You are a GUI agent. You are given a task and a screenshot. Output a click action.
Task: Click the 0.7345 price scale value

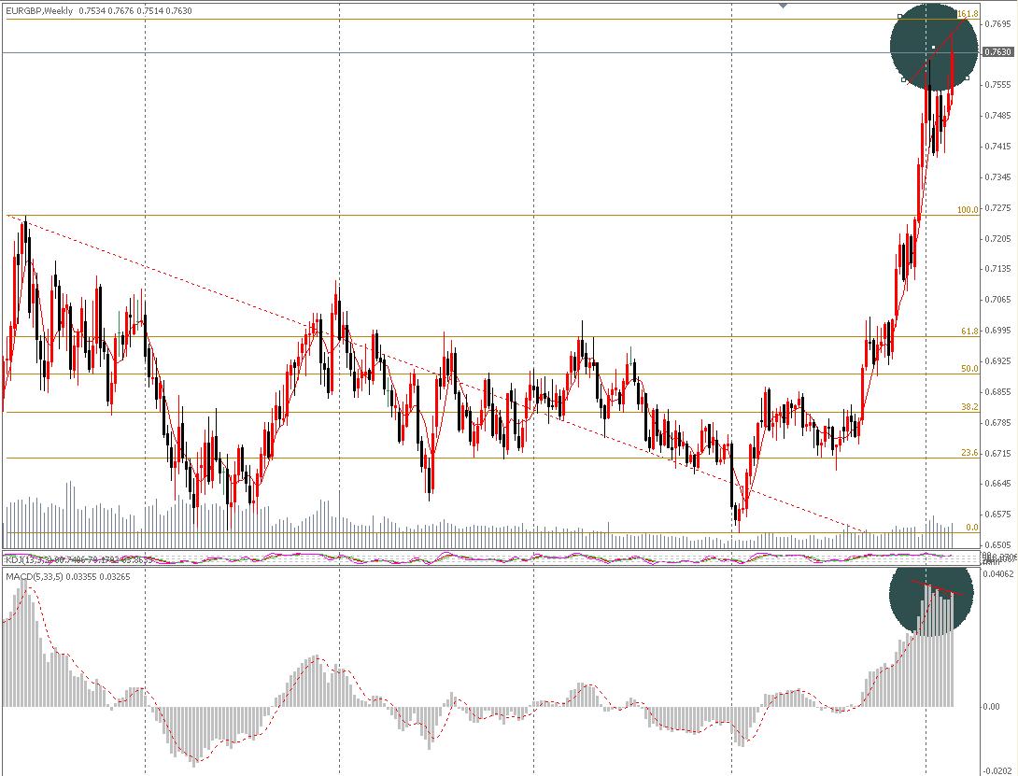[x=997, y=177]
